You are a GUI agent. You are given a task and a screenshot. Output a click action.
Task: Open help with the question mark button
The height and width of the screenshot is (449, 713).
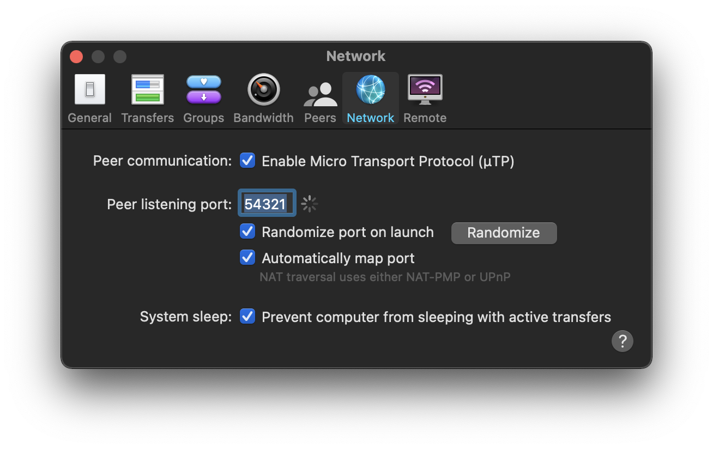(622, 342)
